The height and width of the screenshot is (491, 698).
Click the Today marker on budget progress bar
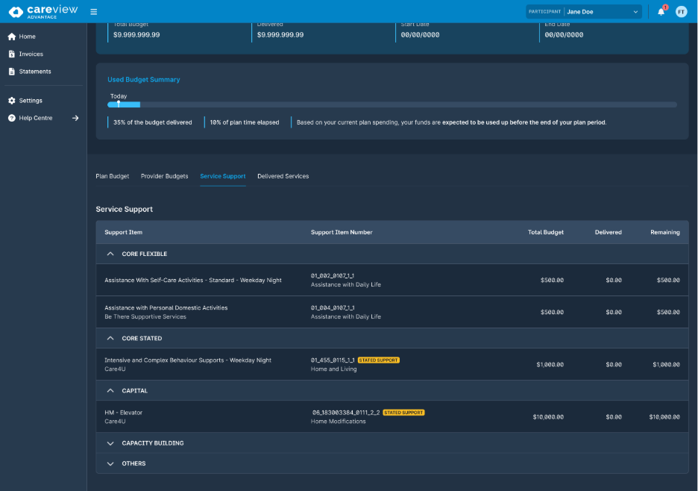click(119, 104)
